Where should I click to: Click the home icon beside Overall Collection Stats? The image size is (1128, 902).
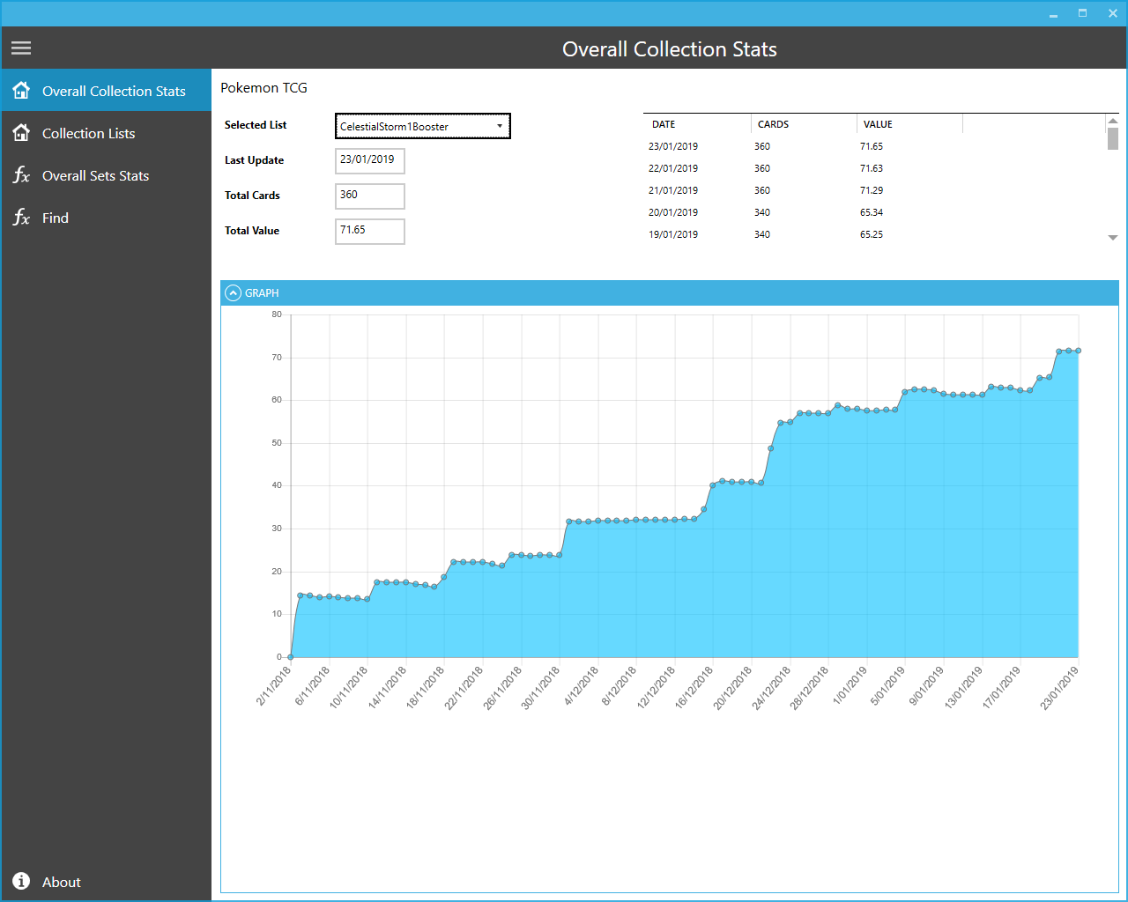[x=21, y=90]
